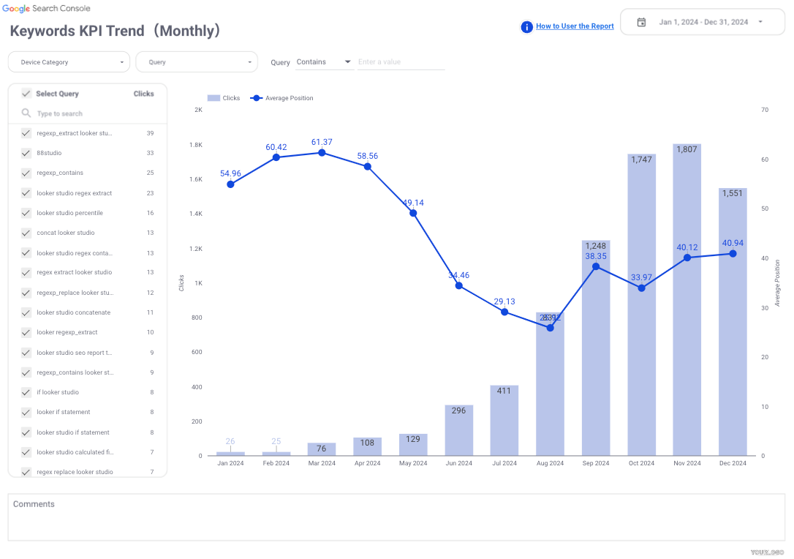Click the Google Search Console logo
794x559 pixels.
pos(46,8)
